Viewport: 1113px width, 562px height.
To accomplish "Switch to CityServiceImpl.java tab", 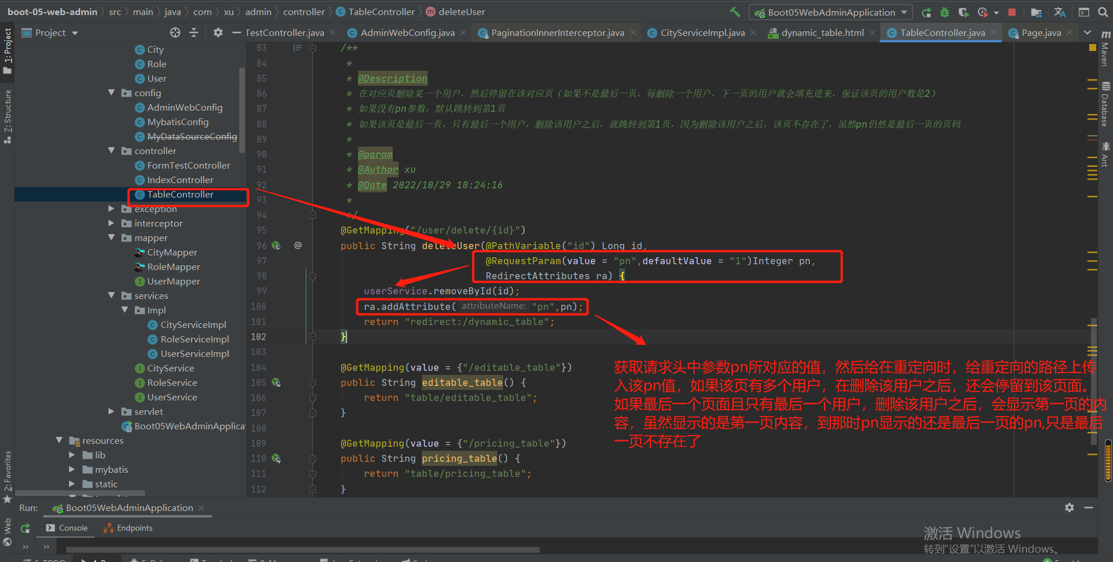I will pos(702,33).
